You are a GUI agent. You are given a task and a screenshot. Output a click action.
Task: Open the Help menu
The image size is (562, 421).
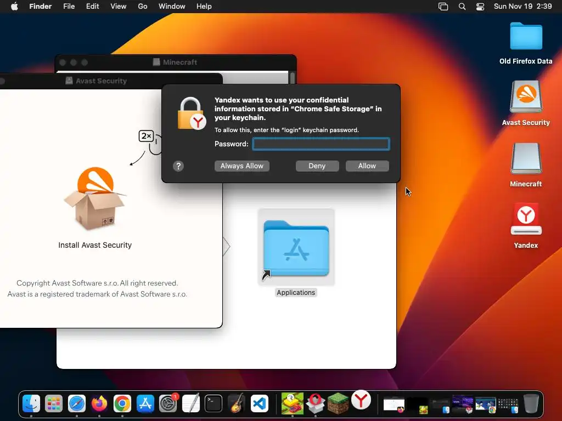tap(204, 6)
